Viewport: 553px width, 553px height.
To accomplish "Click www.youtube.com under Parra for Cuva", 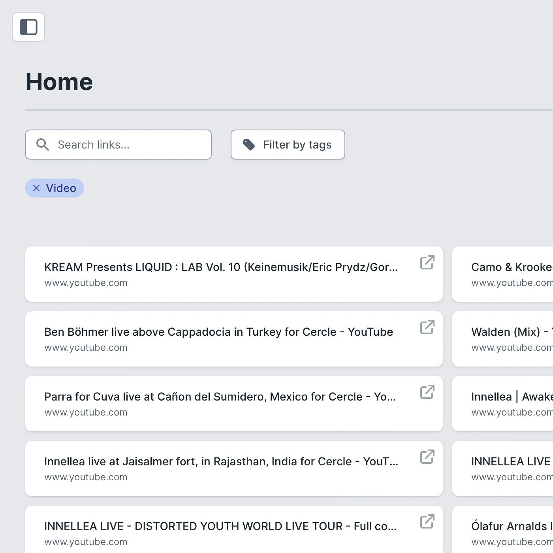I will 86,412.
